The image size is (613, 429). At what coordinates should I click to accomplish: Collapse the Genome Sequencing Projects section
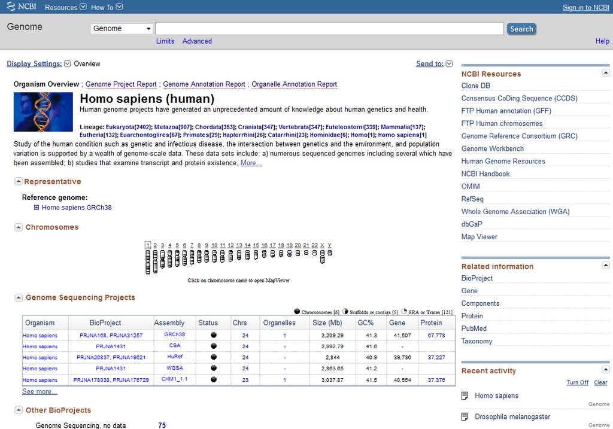pos(19,297)
